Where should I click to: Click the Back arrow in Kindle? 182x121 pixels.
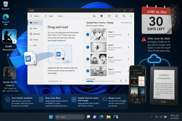pyautogui.click(x=46, y=16)
